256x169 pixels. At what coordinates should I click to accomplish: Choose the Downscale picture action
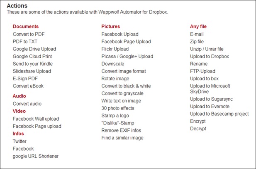pos(113,64)
